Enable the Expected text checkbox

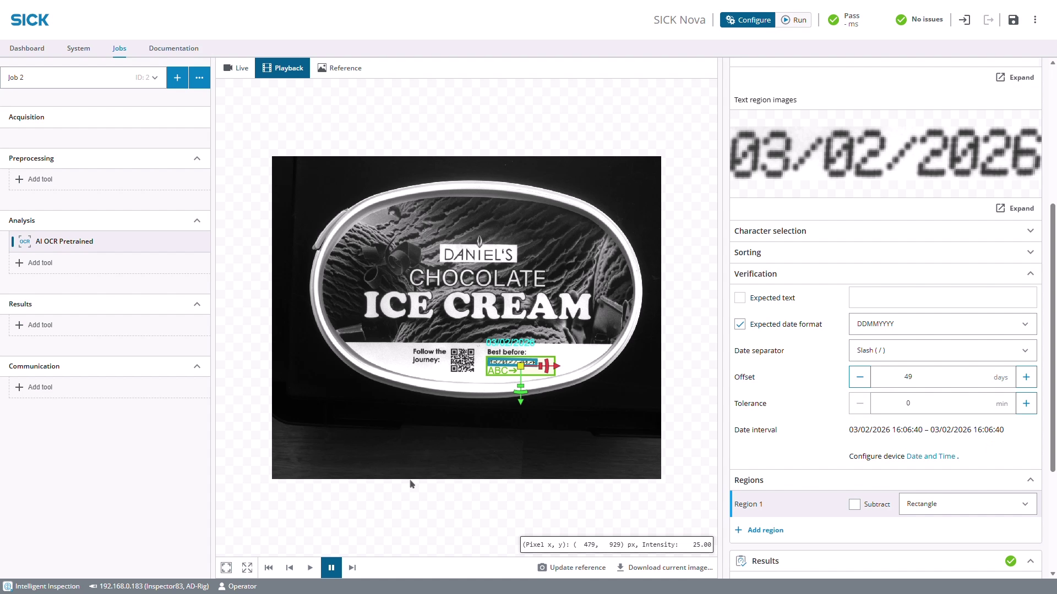pyautogui.click(x=740, y=298)
